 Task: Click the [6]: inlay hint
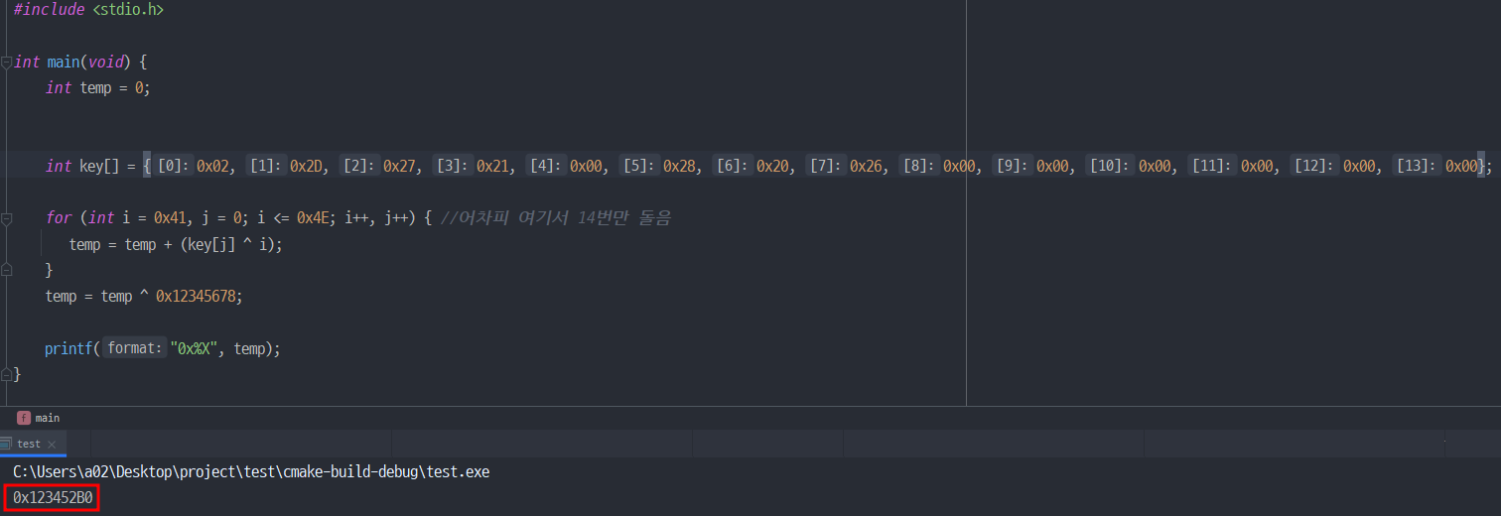point(735,167)
